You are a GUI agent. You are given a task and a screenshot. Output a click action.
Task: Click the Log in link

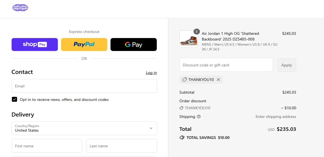[151, 73]
